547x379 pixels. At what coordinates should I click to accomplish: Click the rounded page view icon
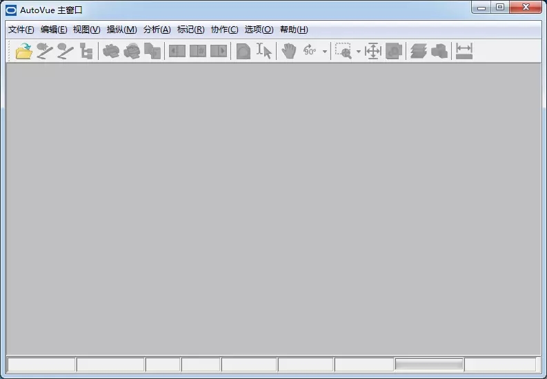(243, 51)
